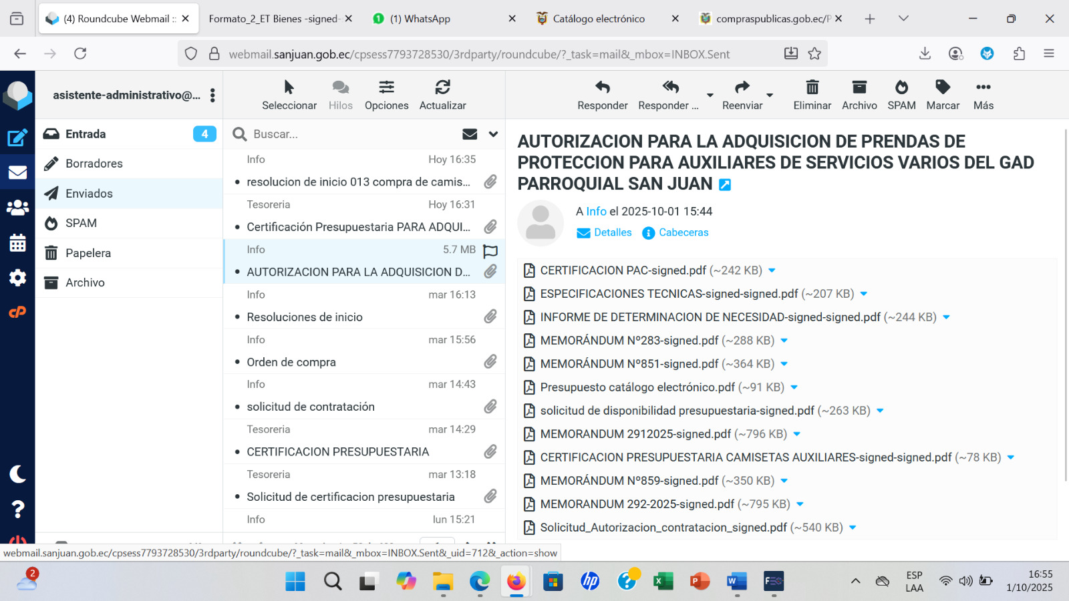Open the Responder a todos dropdown arrow
This screenshot has width=1069, height=601.
coord(710,95)
